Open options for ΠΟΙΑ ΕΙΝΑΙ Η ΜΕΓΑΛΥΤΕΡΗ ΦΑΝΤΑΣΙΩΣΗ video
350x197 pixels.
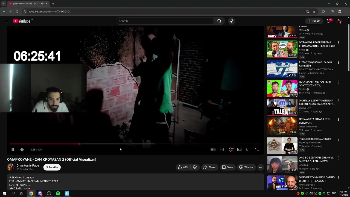pyautogui.click(x=339, y=82)
